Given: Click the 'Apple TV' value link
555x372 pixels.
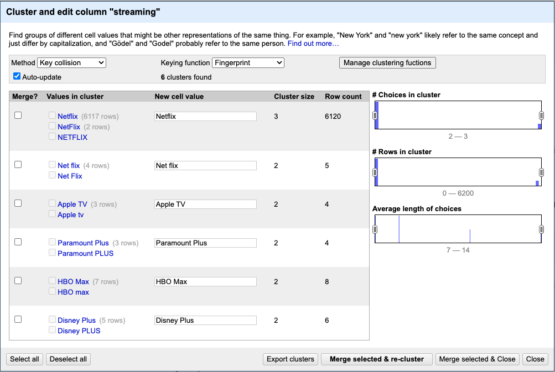Looking at the screenshot, I should (72, 204).
